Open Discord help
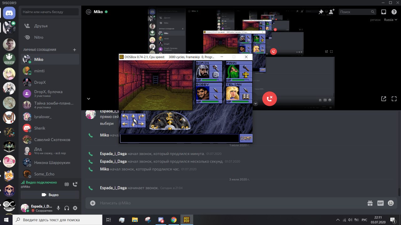This screenshot has width=401, height=225. (x=394, y=12)
